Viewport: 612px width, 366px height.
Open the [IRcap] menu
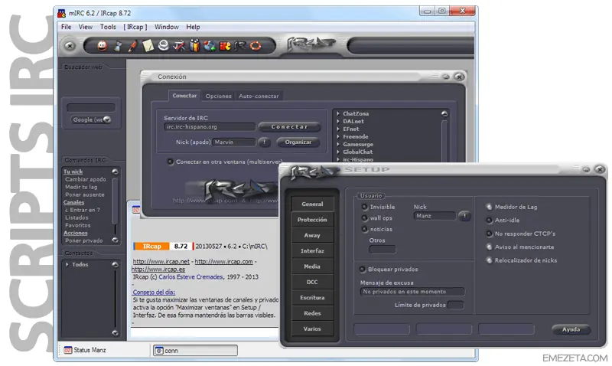pos(135,27)
